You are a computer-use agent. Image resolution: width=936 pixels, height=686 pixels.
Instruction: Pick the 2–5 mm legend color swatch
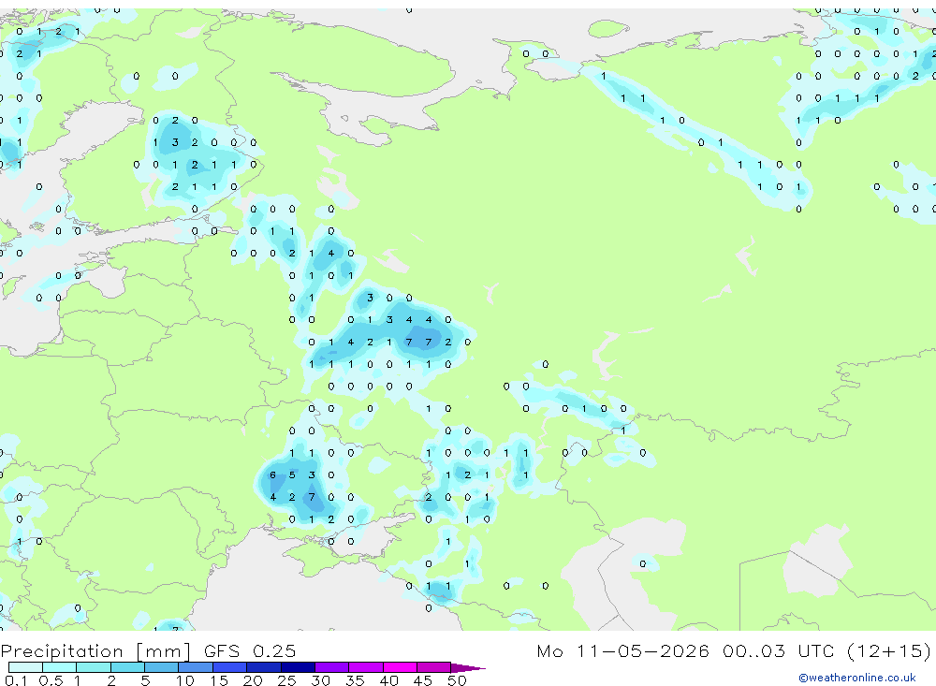click(127, 667)
